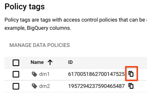Select the dm1 ID number 6170051862700147525
Viewport: 147px width, 104px height.
[x=96, y=74]
